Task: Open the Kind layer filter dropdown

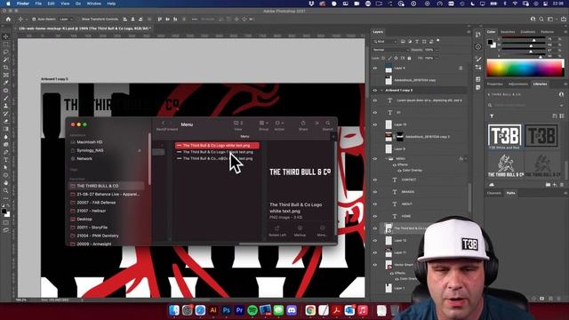Action: click(385, 42)
